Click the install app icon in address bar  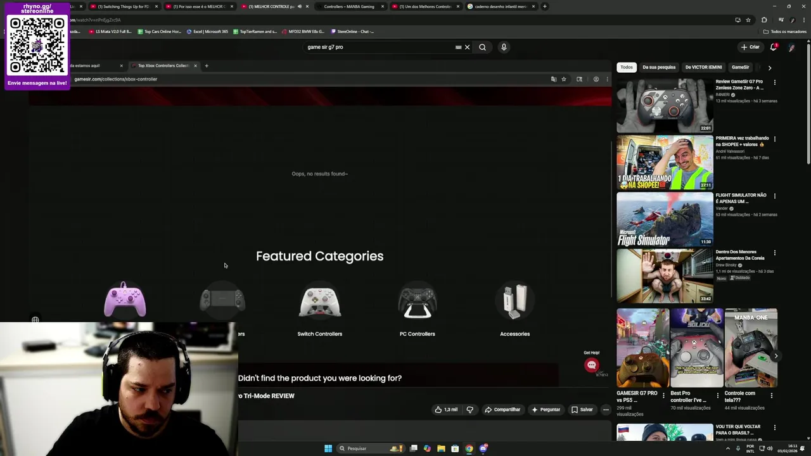pyautogui.click(x=738, y=20)
